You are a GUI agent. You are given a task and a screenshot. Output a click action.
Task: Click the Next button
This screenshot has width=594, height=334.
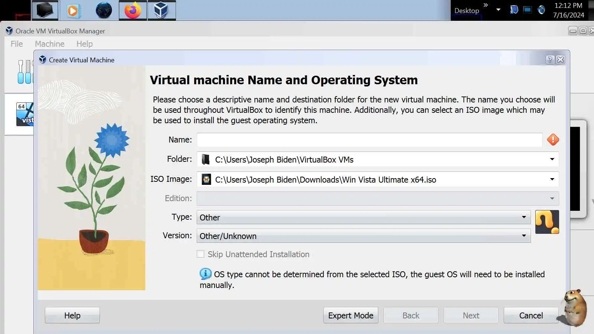point(471,315)
